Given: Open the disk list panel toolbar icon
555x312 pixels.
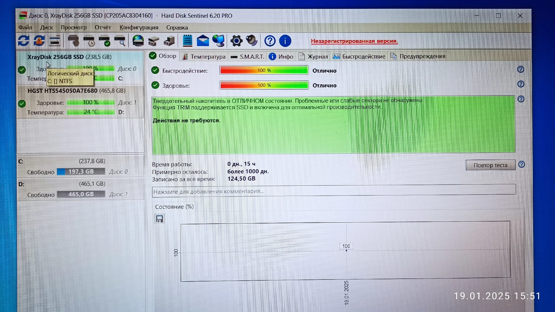Looking at the screenshot, I should click(x=55, y=41).
